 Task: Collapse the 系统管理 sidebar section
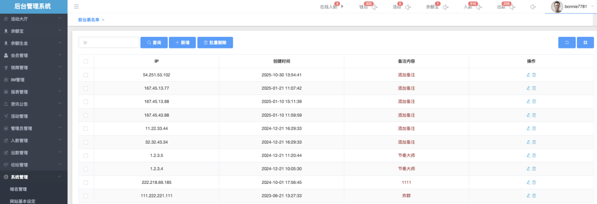(34, 177)
